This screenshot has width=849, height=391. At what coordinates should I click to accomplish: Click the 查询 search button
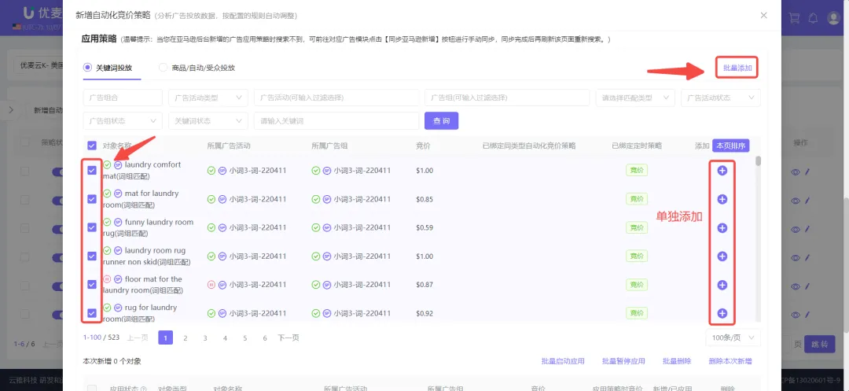[x=441, y=121]
